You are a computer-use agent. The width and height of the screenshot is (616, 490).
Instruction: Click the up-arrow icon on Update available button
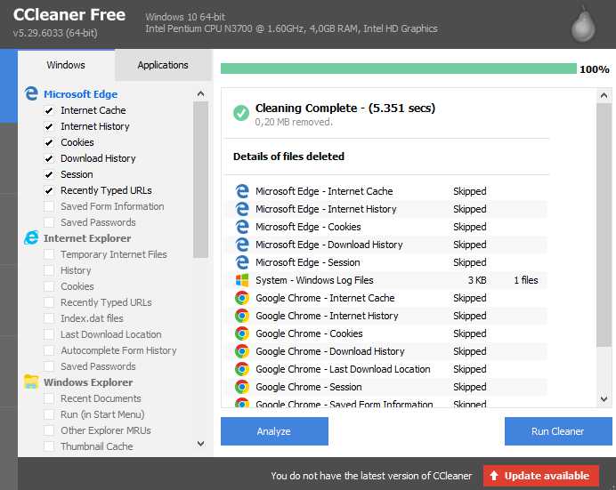[x=494, y=476]
